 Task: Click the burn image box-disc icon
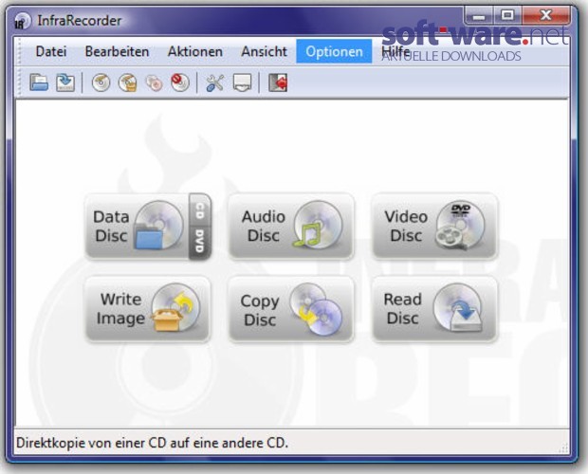point(127,82)
